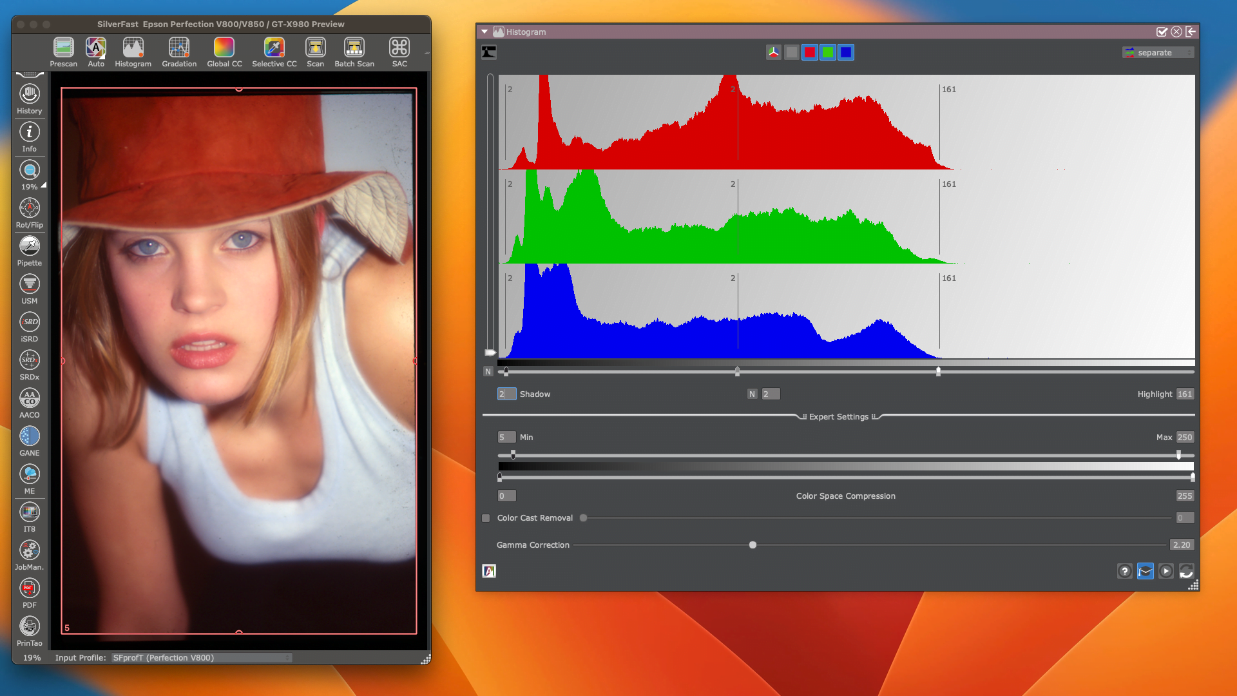The image size is (1237, 696).
Task: Select the iSRD dust removal tool
Action: [29, 322]
